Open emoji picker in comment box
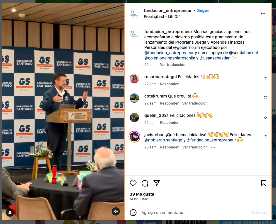Viewport: 276px width, 224px height. (x=133, y=213)
